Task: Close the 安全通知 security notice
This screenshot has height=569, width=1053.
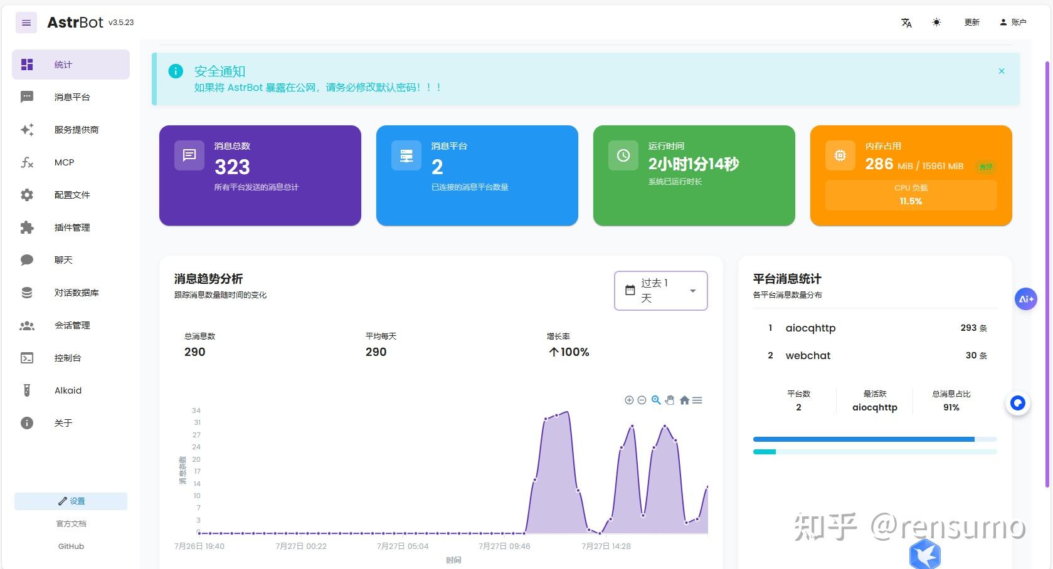Action: click(x=1002, y=71)
